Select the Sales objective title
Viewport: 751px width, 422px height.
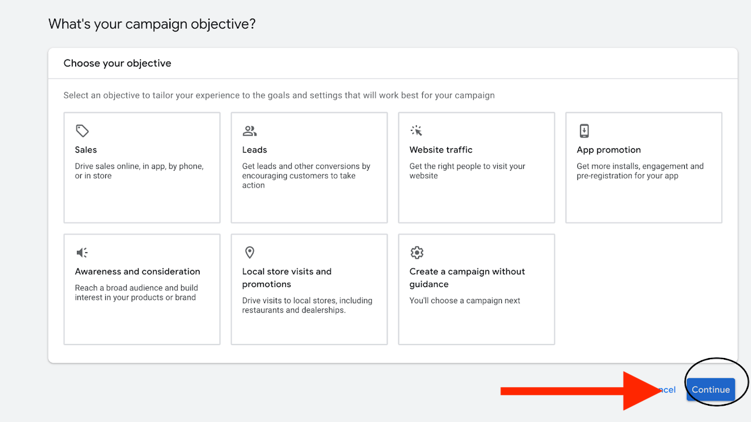(x=86, y=150)
